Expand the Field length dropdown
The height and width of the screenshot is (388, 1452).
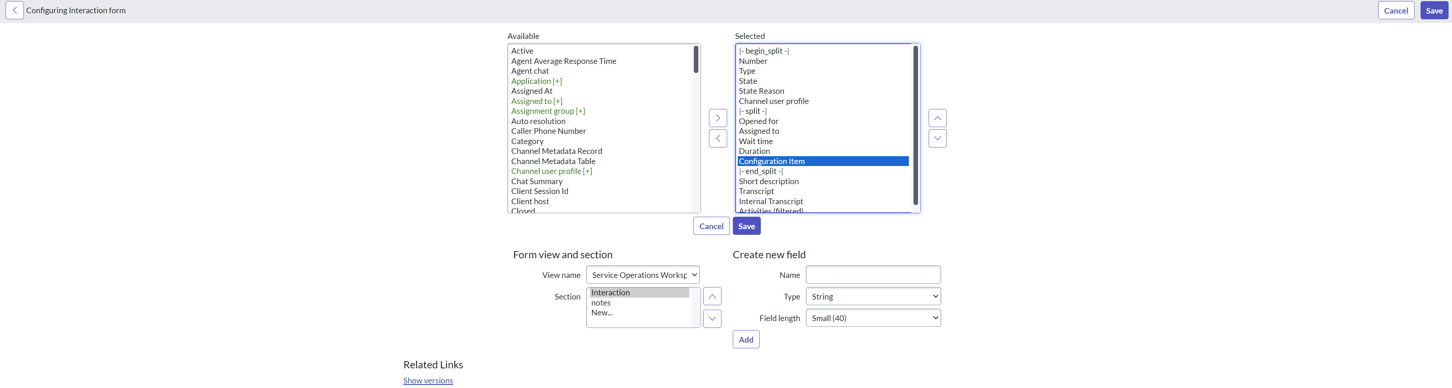click(x=873, y=318)
